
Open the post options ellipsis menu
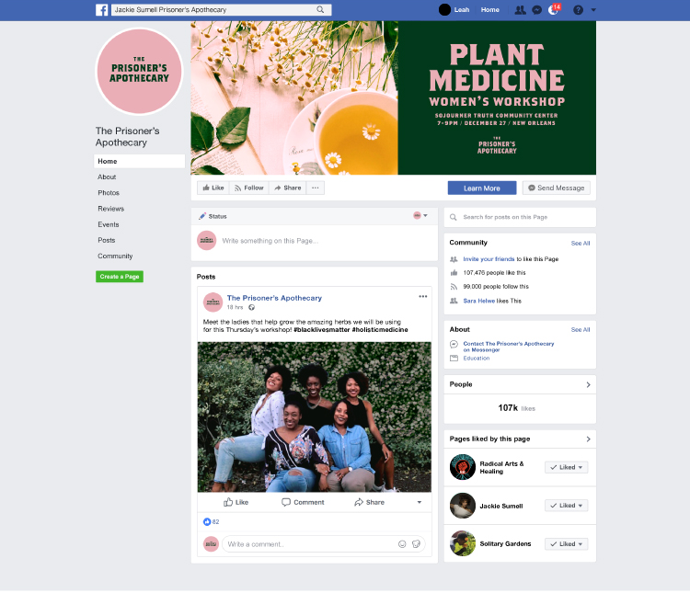[x=423, y=296]
